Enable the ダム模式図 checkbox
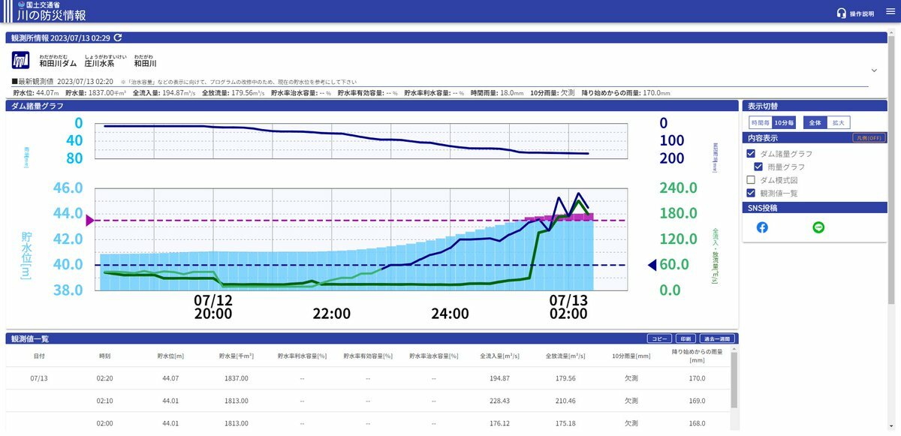Image resolution: width=901 pixels, height=436 pixels. click(x=752, y=180)
